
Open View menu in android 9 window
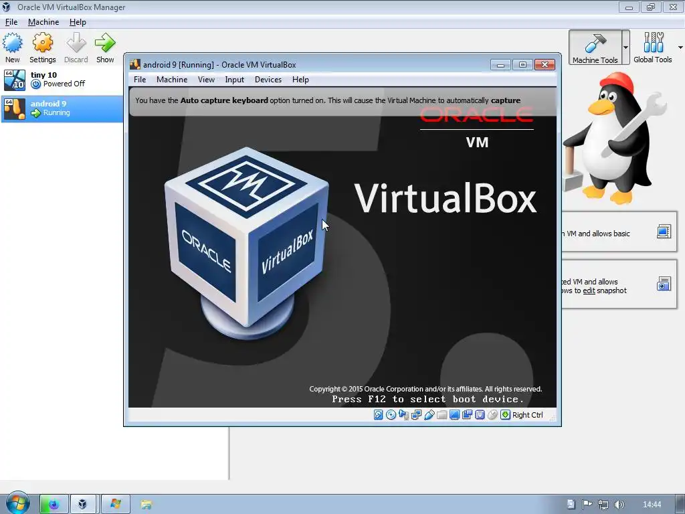(206, 80)
